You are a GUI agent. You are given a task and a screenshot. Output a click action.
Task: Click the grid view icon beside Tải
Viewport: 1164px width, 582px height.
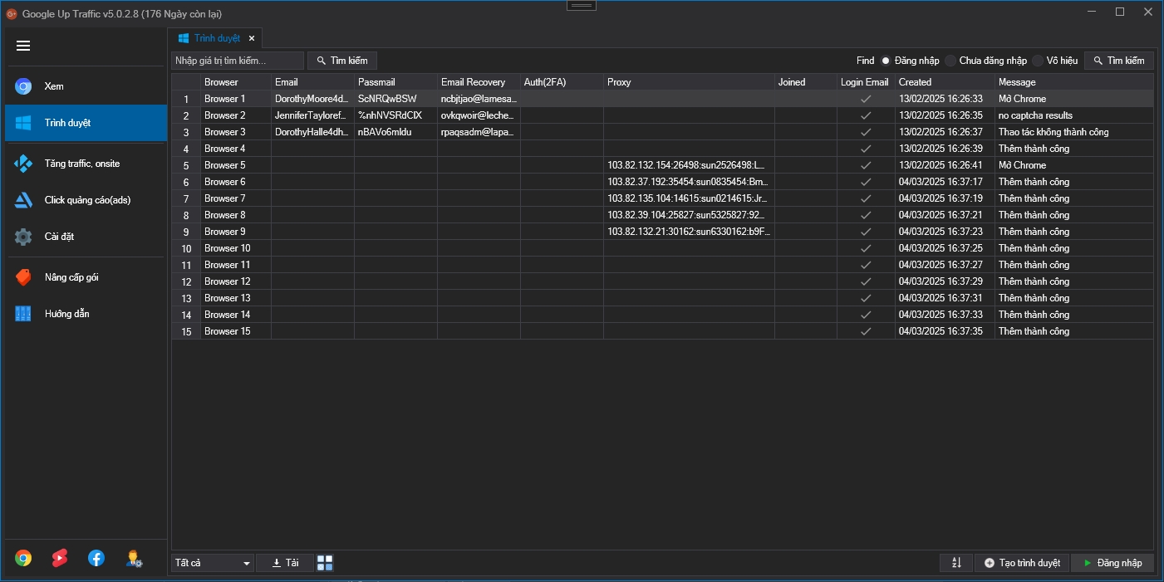tap(325, 563)
